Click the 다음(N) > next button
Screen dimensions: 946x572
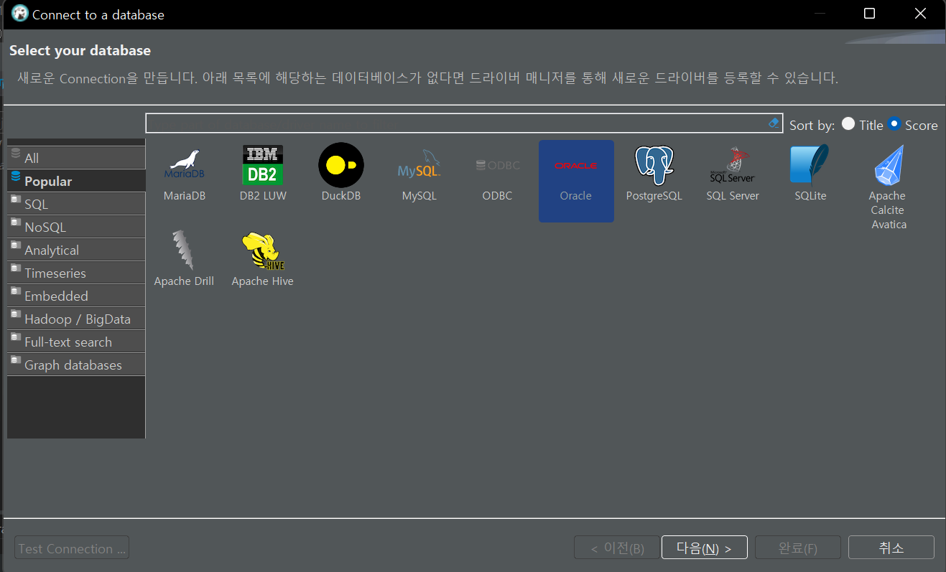click(704, 548)
